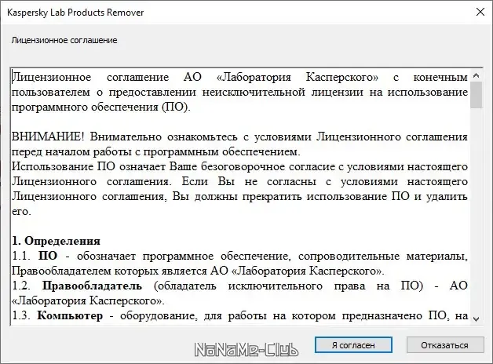Image resolution: width=493 pixels, height=364 pixels.
Task: Click the word "ВНИМАНИЕ!" in the license text
Action: [48, 137]
